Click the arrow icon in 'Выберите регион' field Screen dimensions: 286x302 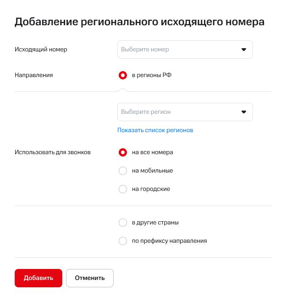coord(244,112)
